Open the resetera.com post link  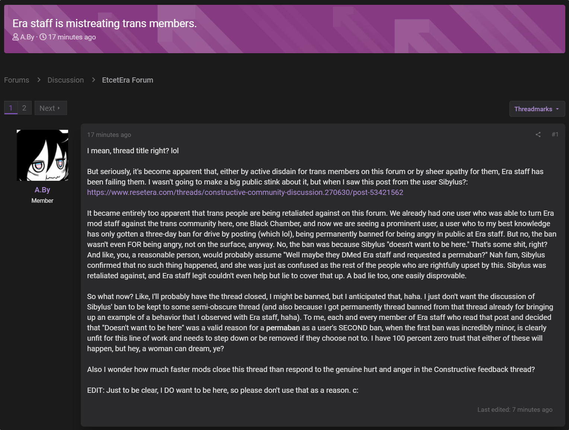pos(245,192)
